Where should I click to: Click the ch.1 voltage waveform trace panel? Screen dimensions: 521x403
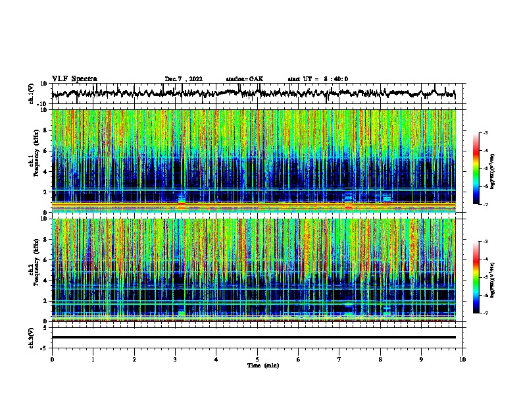pos(257,94)
